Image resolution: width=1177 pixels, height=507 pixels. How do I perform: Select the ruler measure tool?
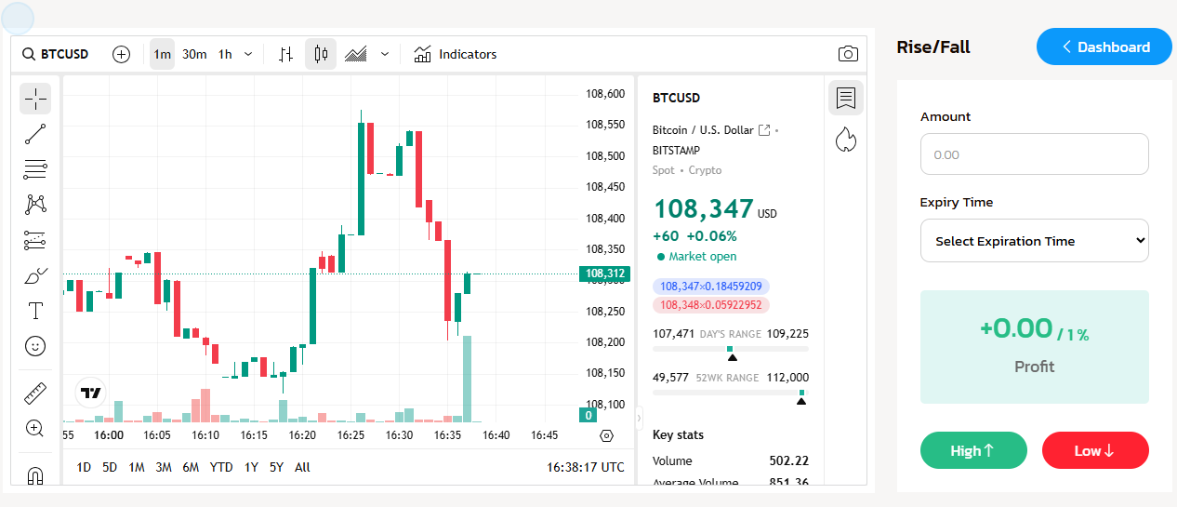[x=35, y=394]
